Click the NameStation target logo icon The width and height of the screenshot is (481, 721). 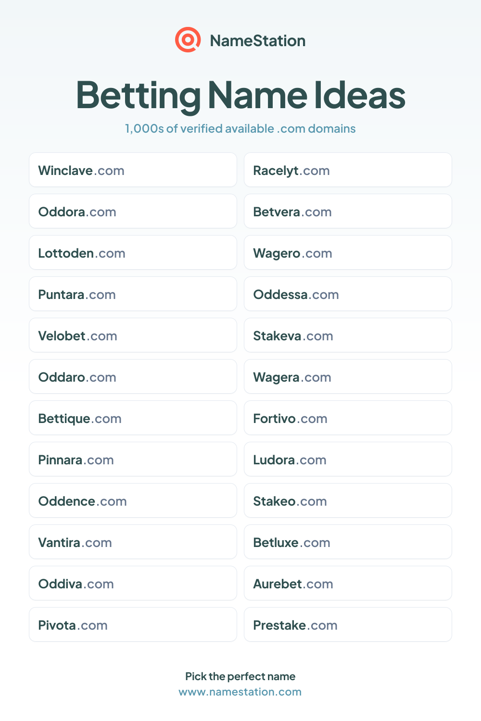point(188,40)
